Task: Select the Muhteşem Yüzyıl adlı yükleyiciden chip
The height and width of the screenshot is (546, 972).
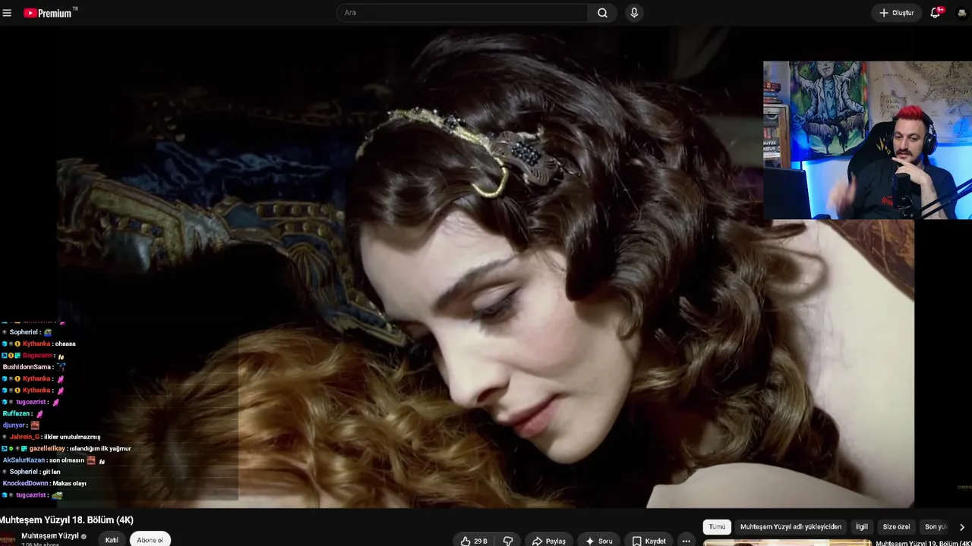Action: (x=791, y=527)
